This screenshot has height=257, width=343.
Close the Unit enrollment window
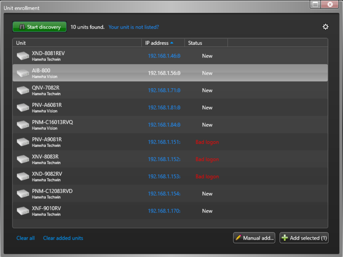(x=330, y=4)
